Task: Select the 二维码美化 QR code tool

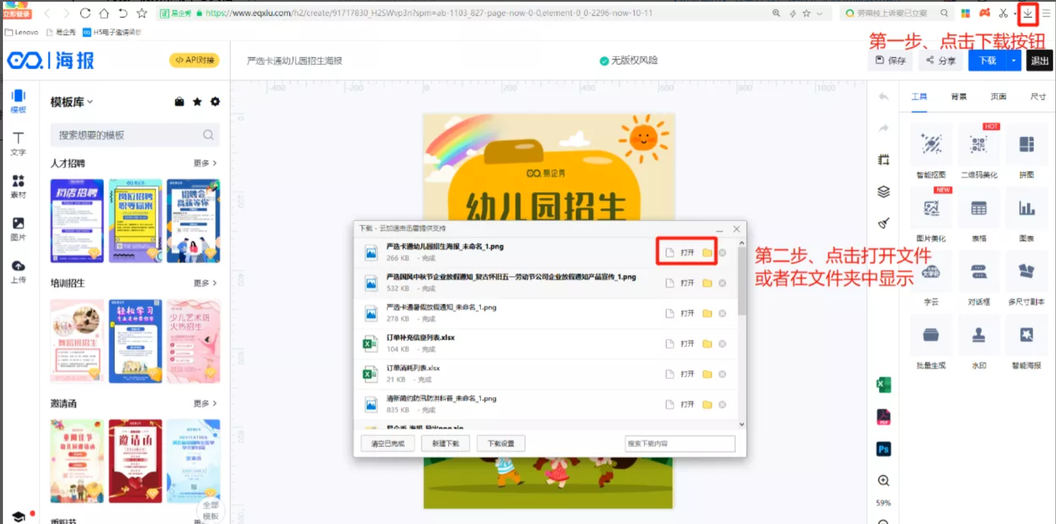Action: click(x=979, y=145)
